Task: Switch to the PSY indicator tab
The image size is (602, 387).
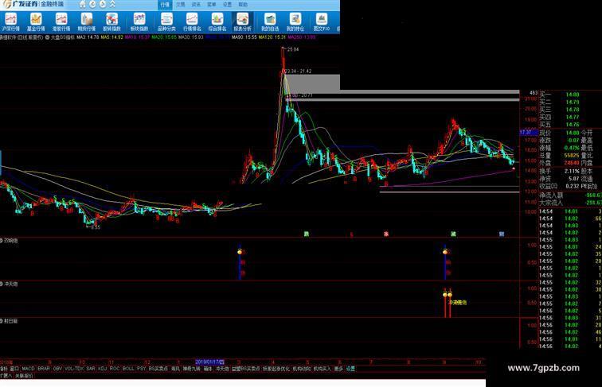Action: coord(141,368)
